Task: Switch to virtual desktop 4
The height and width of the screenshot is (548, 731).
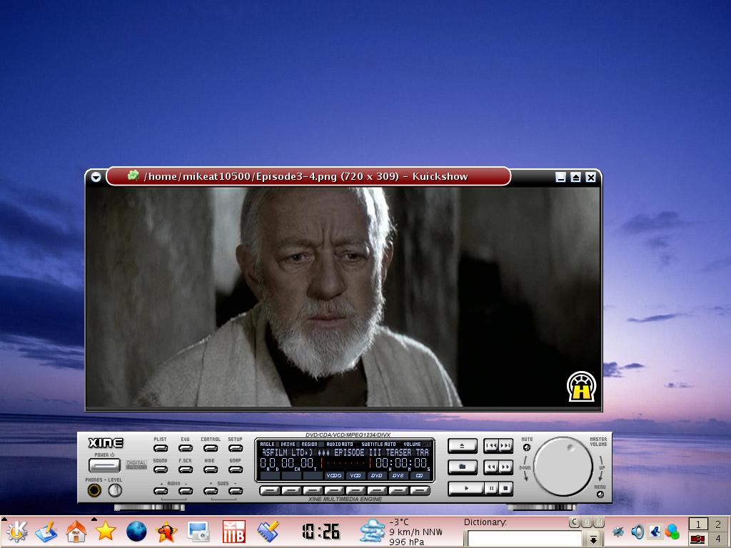Action: pos(718,539)
